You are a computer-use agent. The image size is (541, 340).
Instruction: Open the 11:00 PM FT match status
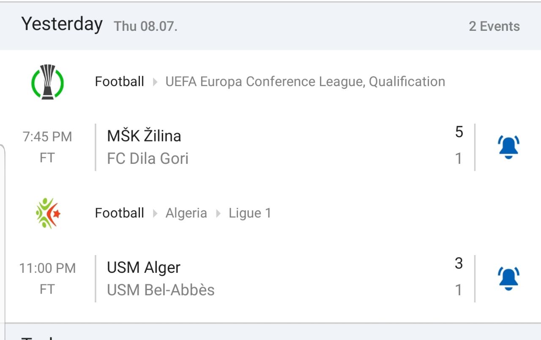47,278
